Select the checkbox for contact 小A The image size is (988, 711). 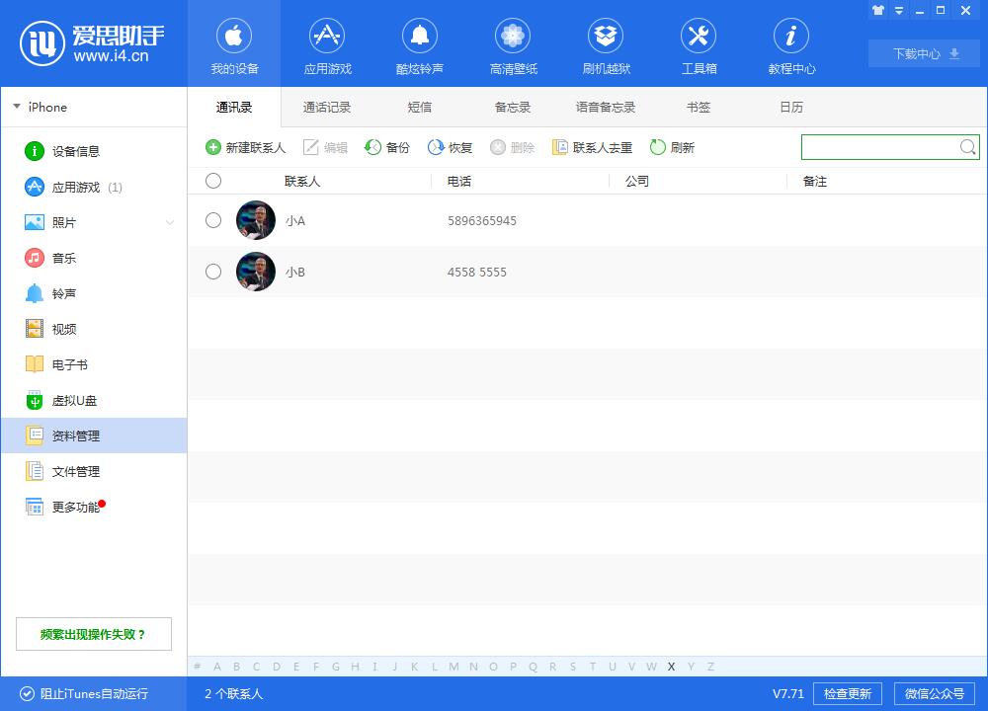[213, 220]
